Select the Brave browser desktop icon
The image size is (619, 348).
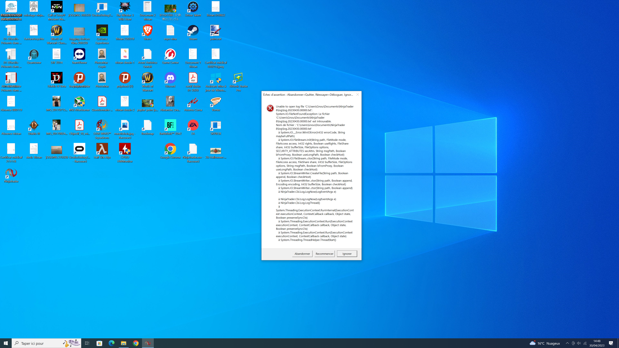click(x=147, y=32)
